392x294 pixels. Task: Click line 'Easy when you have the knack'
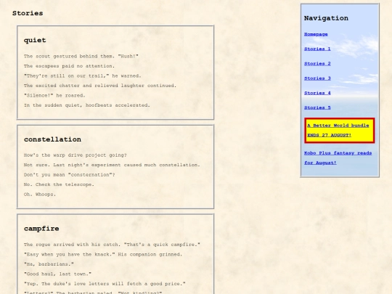103,254
